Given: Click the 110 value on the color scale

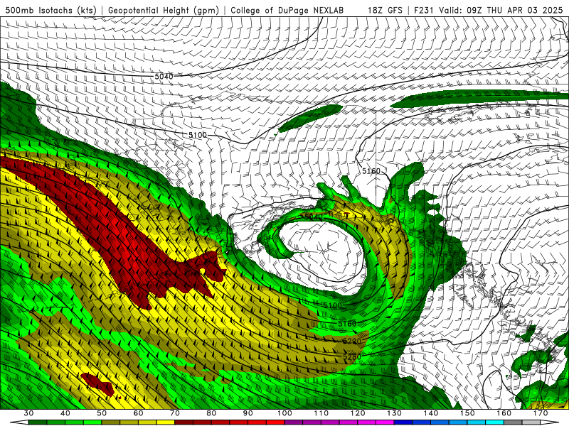Looking at the screenshot, I should point(321,413).
